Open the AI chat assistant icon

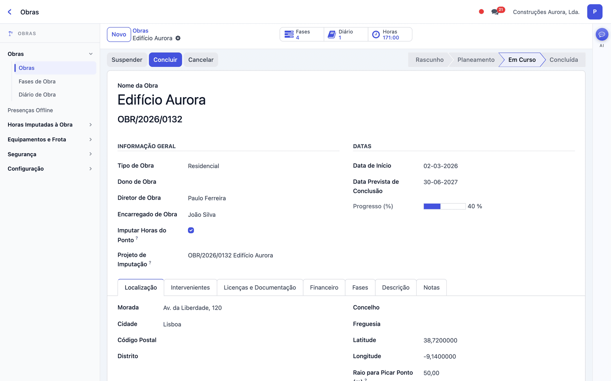pos(602,34)
